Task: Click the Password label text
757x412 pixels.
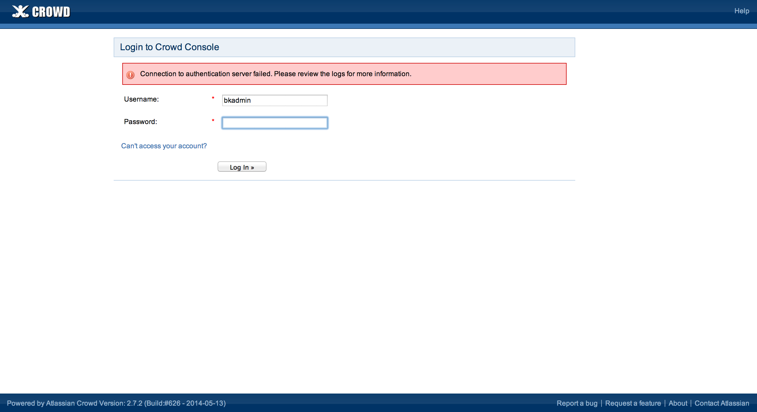Action: [140, 122]
